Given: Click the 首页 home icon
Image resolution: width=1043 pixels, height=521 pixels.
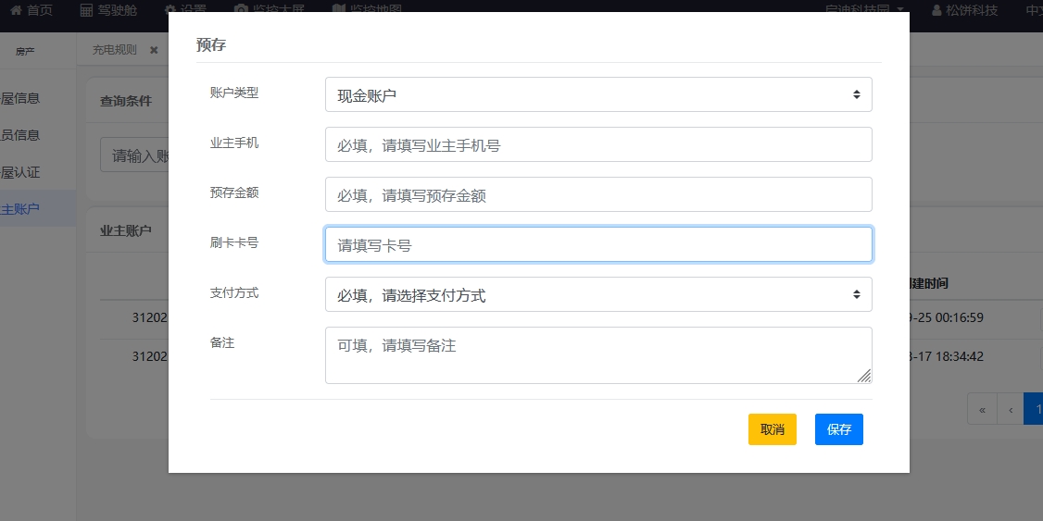Looking at the screenshot, I should click(15, 9).
